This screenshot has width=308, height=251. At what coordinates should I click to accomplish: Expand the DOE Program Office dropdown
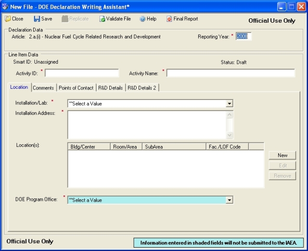[229, 200]
